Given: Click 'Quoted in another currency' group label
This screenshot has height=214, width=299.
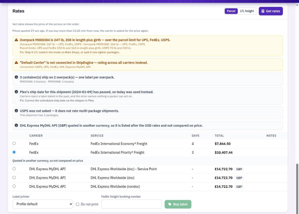Looking at the screenshot, I should (x=48, y=161).
